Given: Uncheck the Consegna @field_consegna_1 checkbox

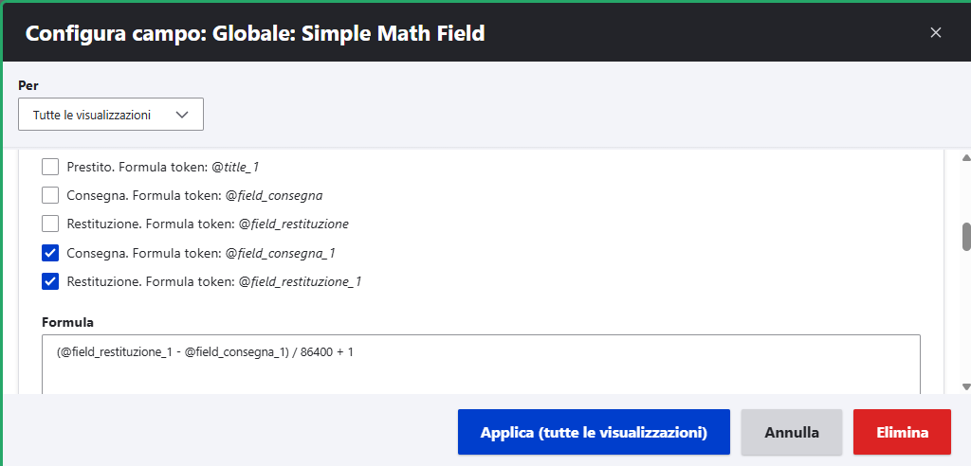Looking at the screenshot, I should 51,253.
